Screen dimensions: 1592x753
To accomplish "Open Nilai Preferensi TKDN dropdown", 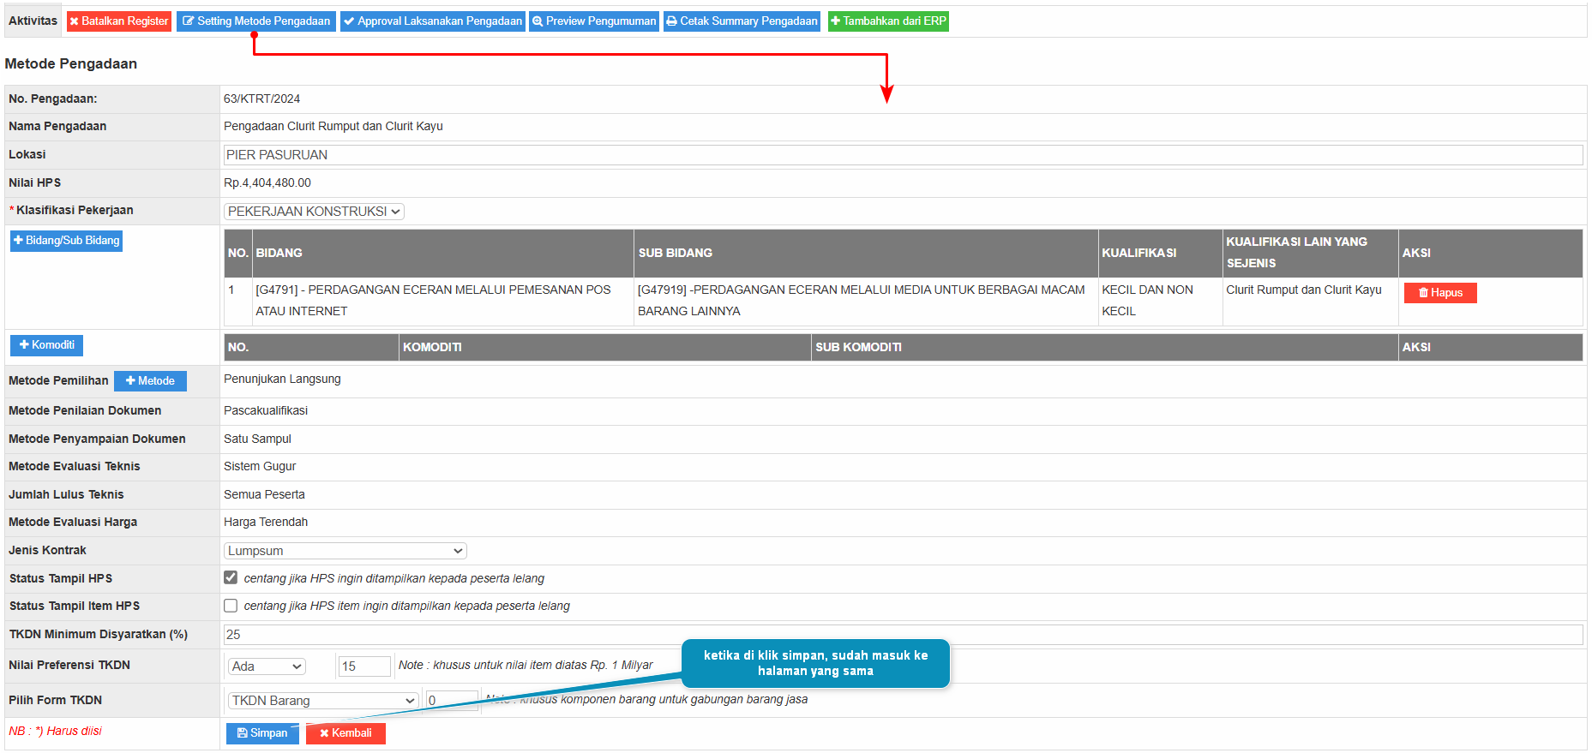I will [267, 666].
